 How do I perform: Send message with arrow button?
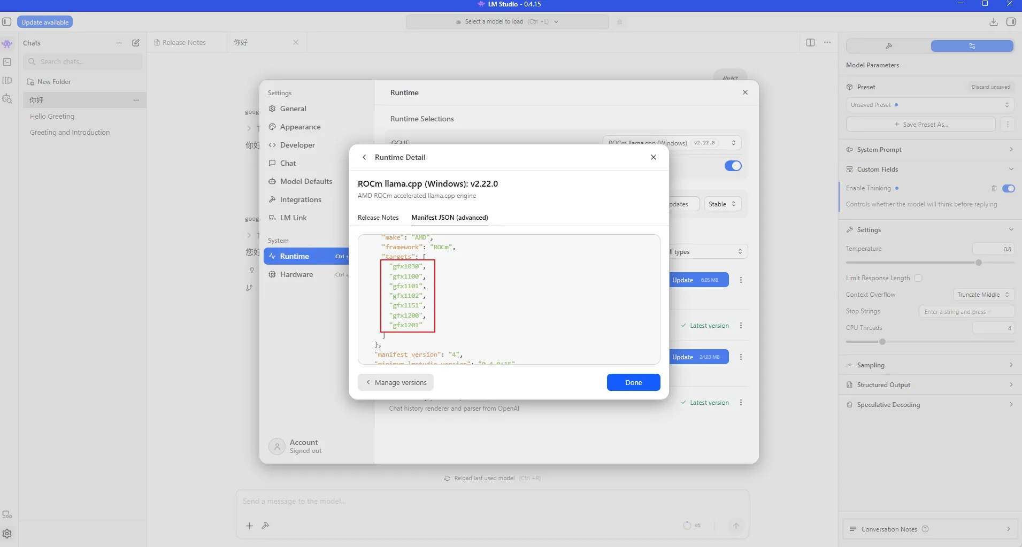(736, 526)
